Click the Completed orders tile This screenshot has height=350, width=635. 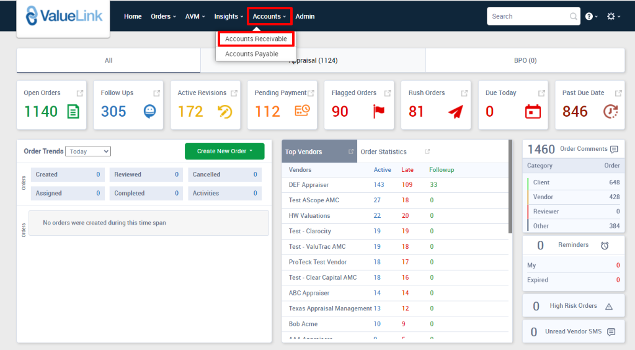[x=146, y=193]
